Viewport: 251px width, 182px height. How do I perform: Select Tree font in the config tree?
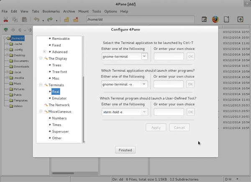coord(59,72)
